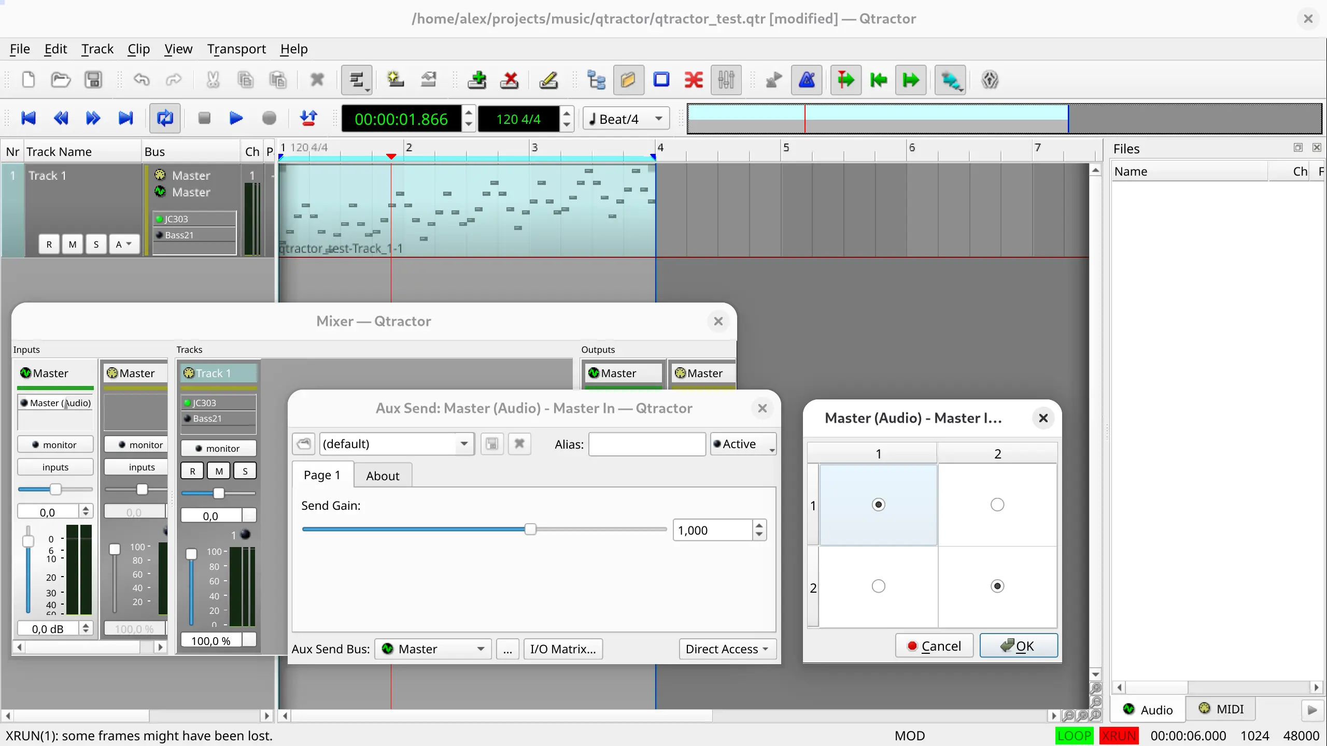Viewport: 1327px width, 746px height.
Task: Click the Follow Playhead green arrow icon
Action: 846,80
